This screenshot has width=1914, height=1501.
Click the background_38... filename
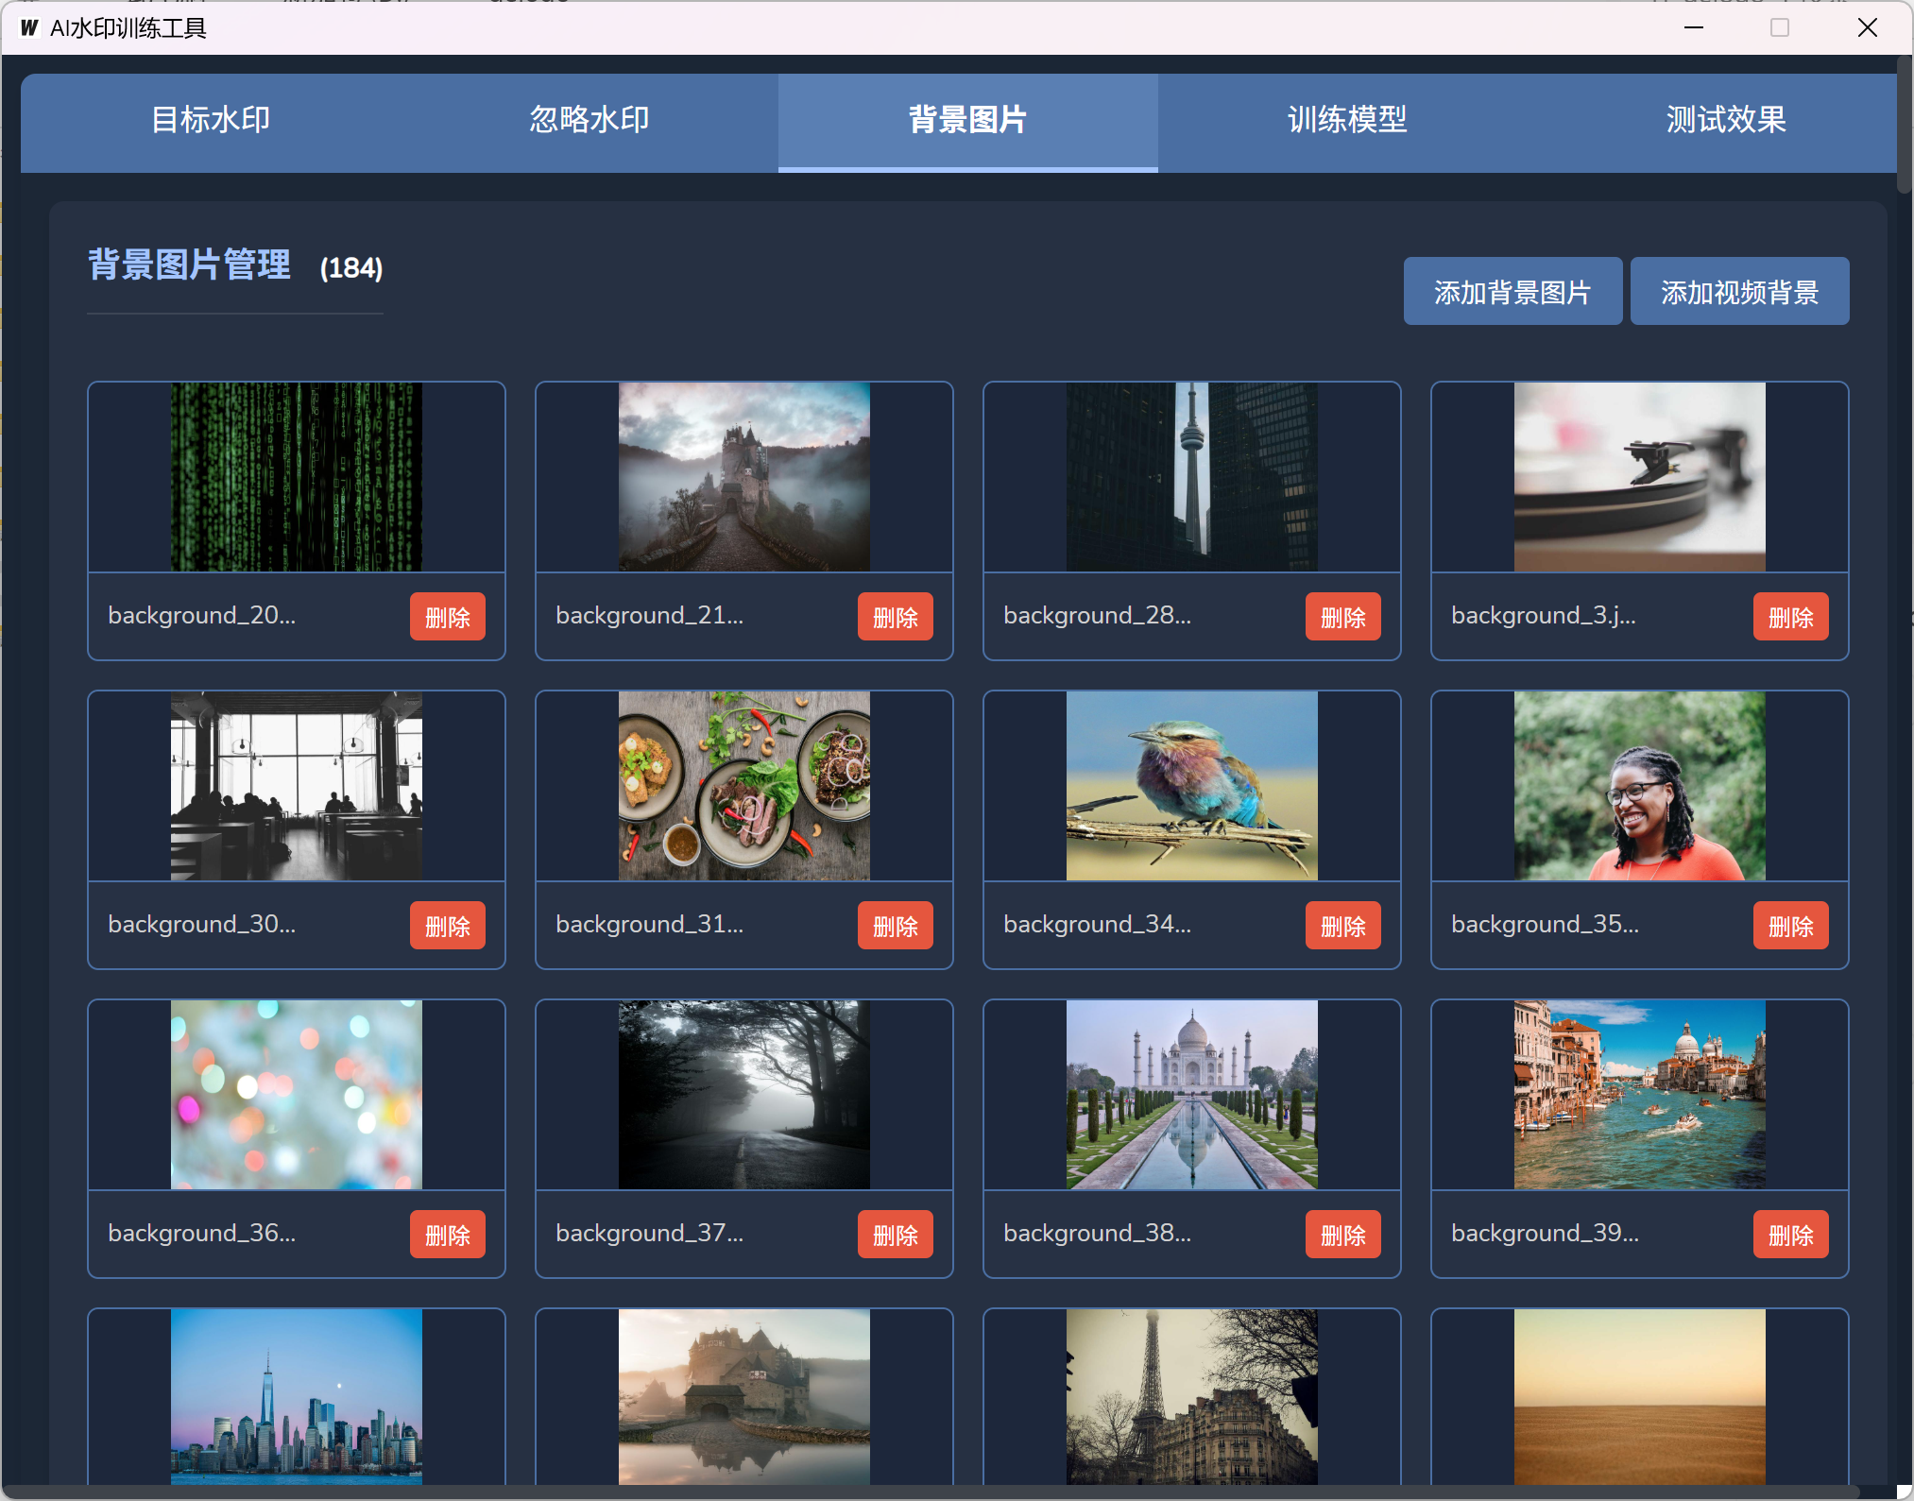point(1098,1234)
